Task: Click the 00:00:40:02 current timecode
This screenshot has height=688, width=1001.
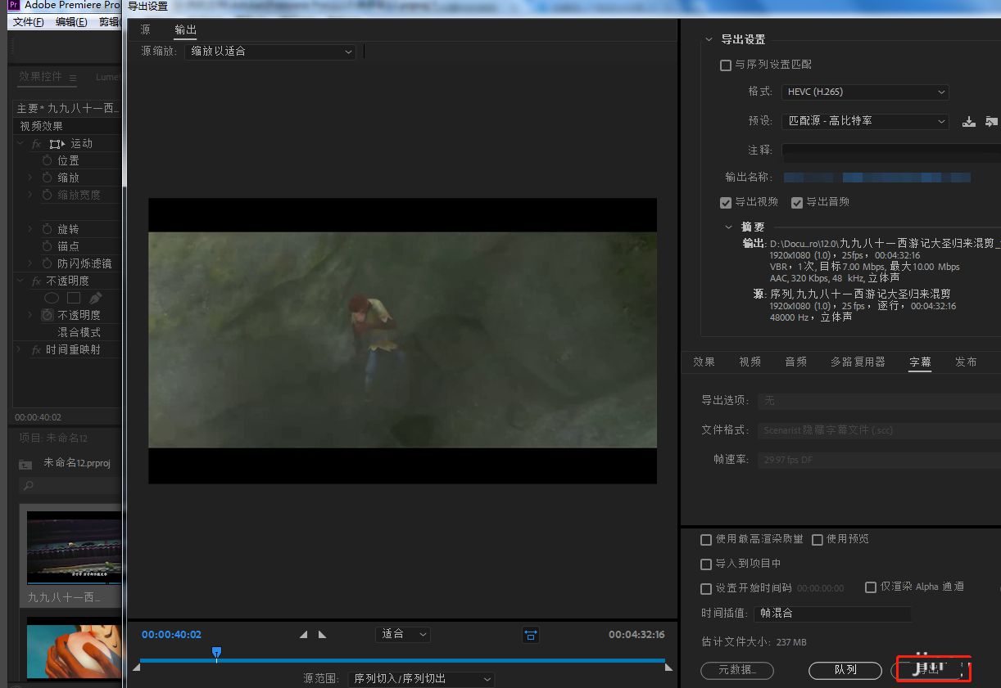Action: pyautogui.click(x=171, y=635)
